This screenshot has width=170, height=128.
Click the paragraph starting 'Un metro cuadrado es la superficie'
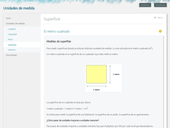coord(82,54)
